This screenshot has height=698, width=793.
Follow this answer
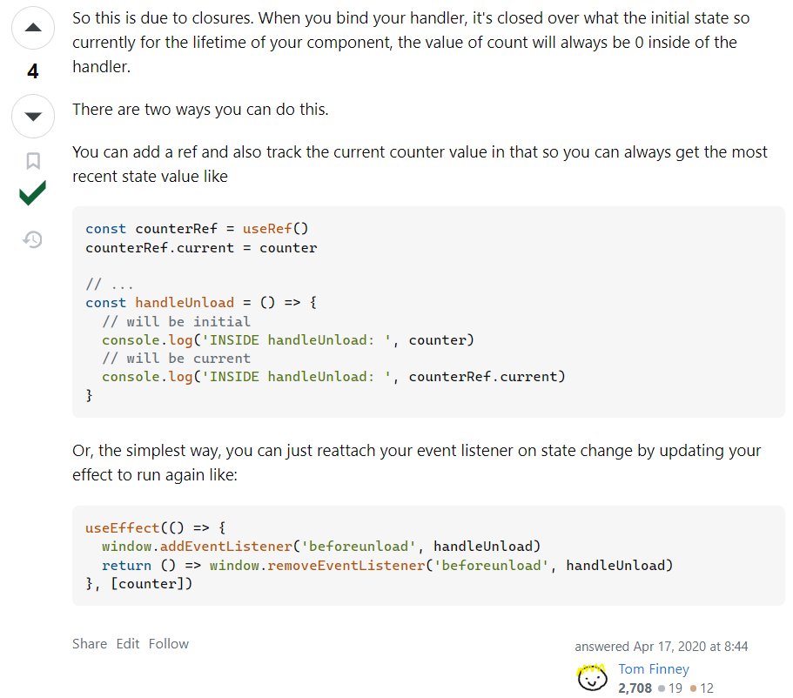click(x=168, y=643)
